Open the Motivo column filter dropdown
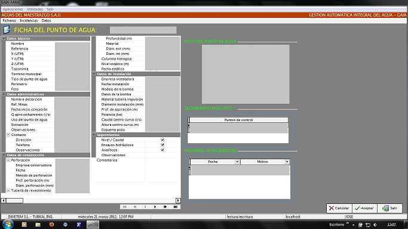This screenshot has width=408, height=229. [287, 162]
